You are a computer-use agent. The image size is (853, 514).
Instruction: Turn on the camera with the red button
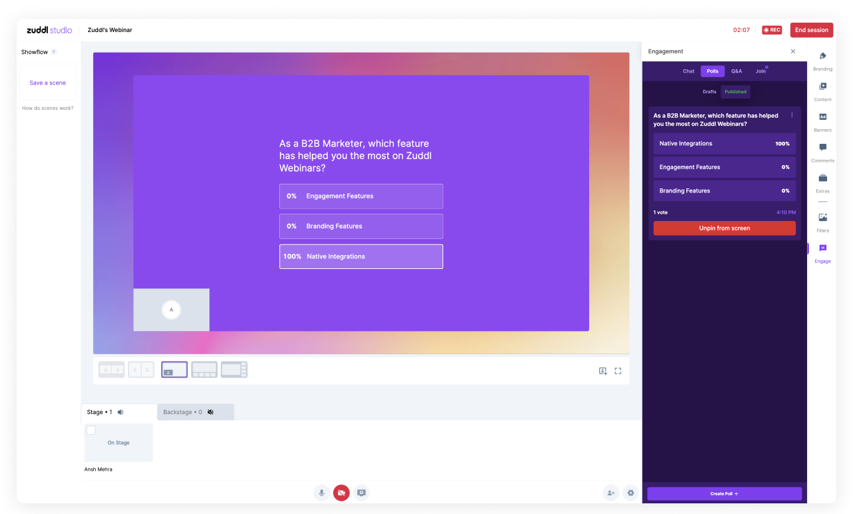341,493
